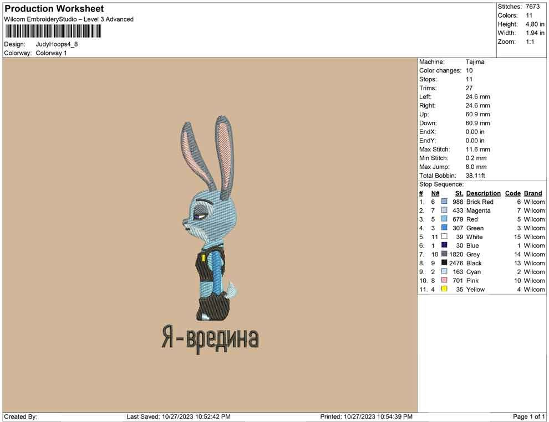Image resolution: width=549 pixels, height=422 pixels.
Task: Click the design name JudyHoops4_8
Action: tap(57, 44)
